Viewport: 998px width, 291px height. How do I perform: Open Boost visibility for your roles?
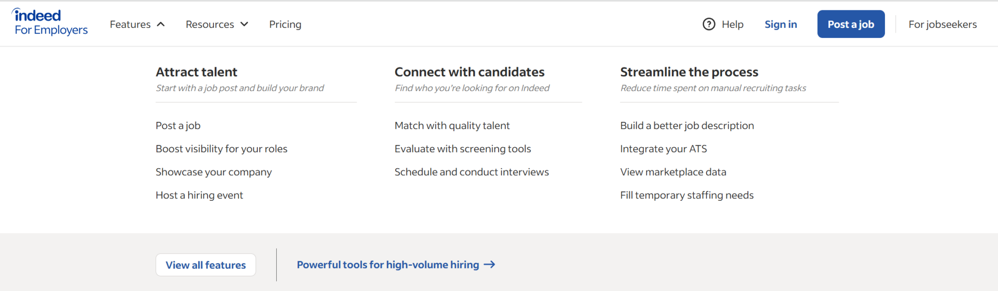point(221,149)
